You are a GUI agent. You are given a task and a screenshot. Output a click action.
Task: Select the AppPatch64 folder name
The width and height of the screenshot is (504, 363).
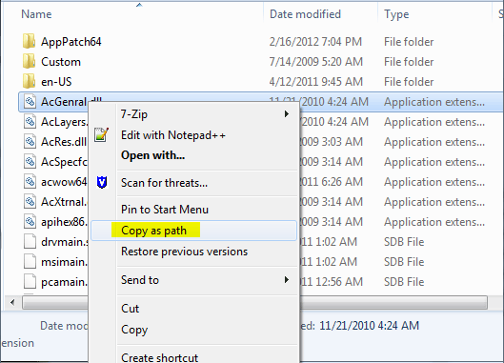[71, 42]
